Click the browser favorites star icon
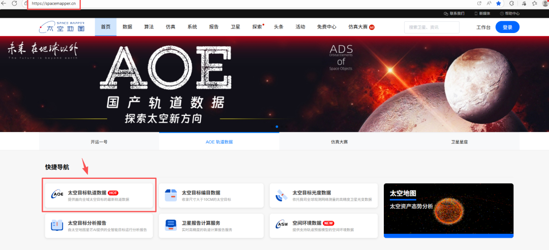Image resolution: width=549 pixels, height=250 pixels. [499, 4]
